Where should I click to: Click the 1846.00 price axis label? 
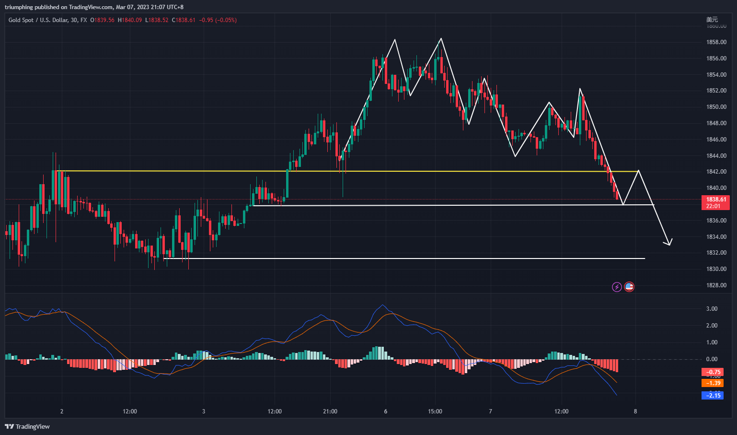pos(716,140)
